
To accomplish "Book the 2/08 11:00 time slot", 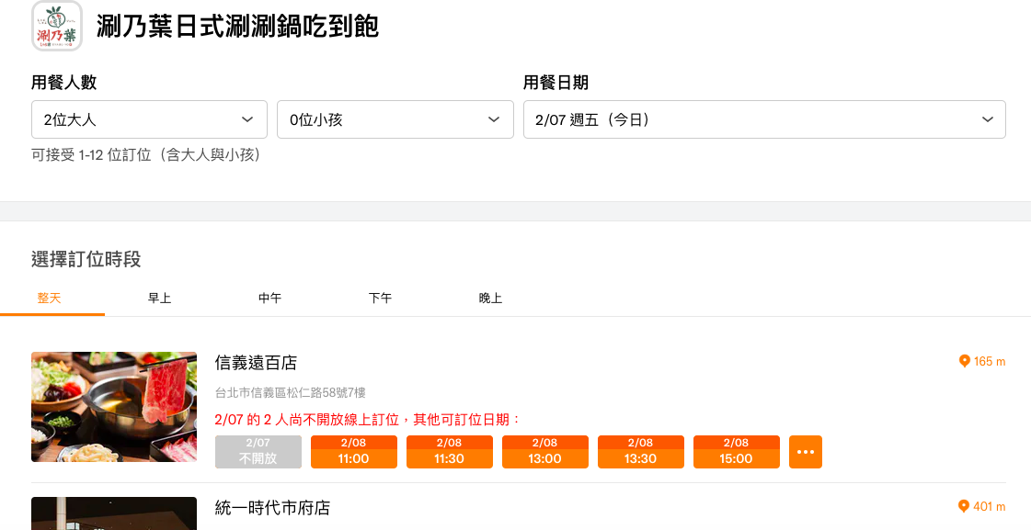I will click(354, 452).
